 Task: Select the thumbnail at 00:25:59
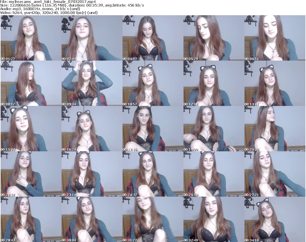point(214,174)
